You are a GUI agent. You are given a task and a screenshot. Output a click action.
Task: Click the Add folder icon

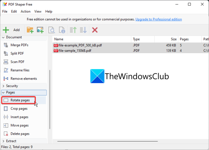[x=30, y=30]
